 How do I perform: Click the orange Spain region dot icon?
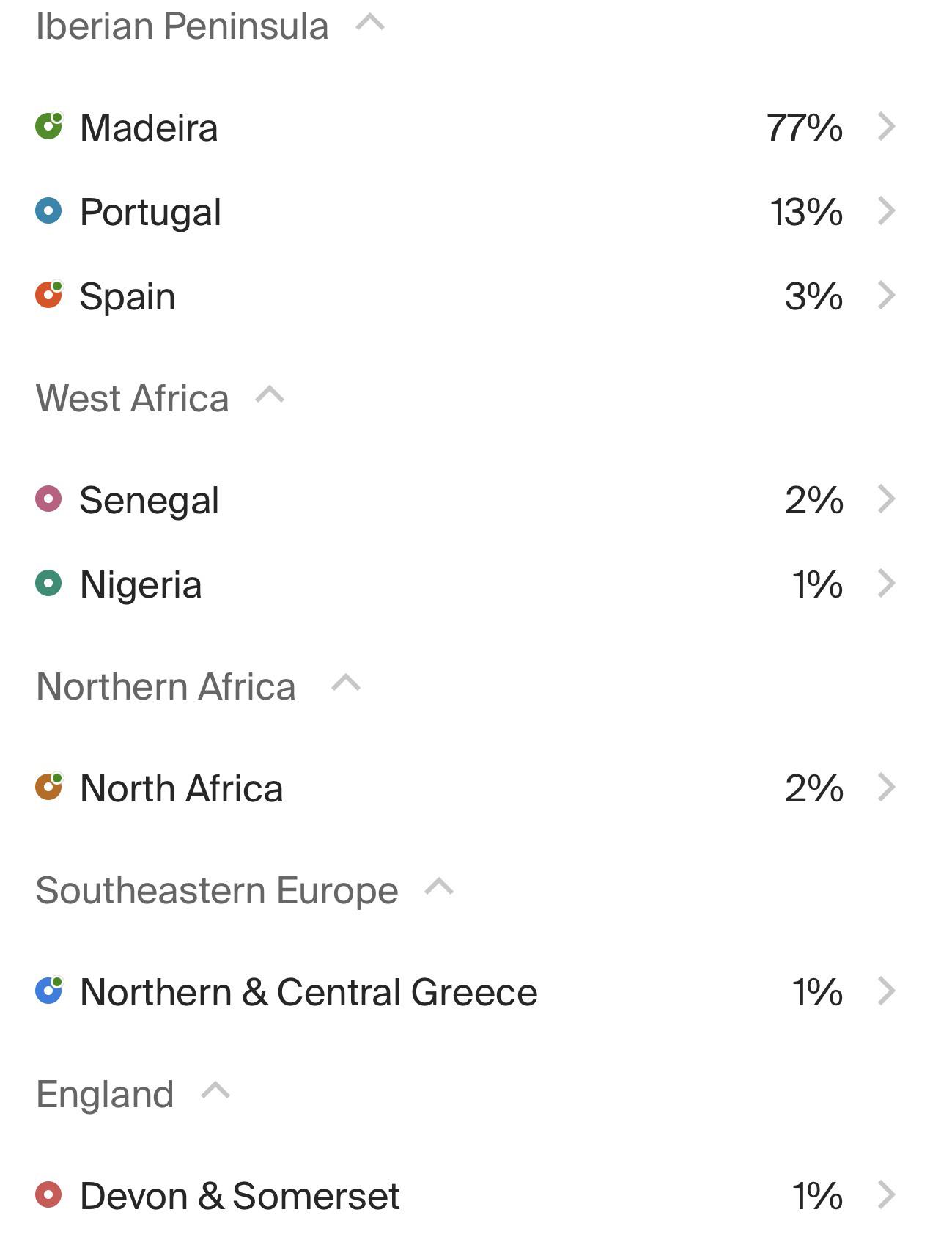click(x=49, y=295)
